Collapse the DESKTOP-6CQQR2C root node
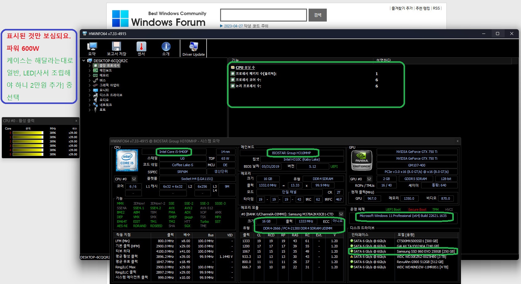 pos(84,61)
